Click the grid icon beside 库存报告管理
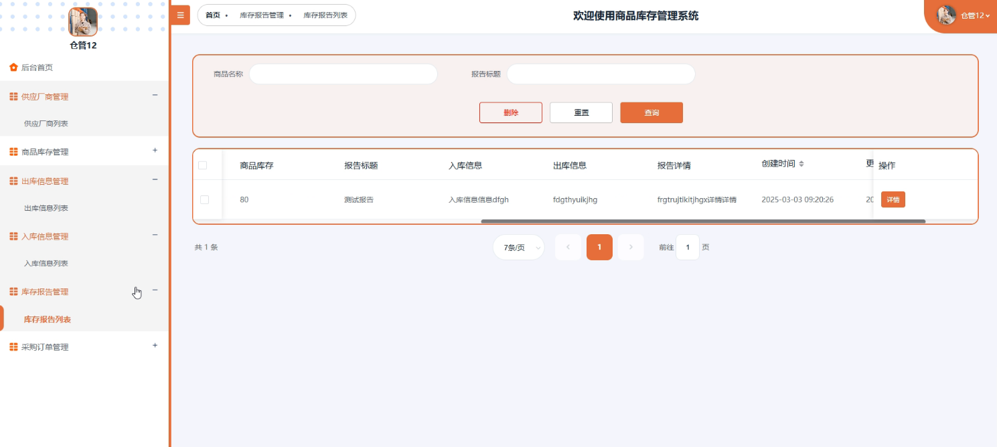The height and width of the screenshot is (447, 997). (x=13, y=292)
